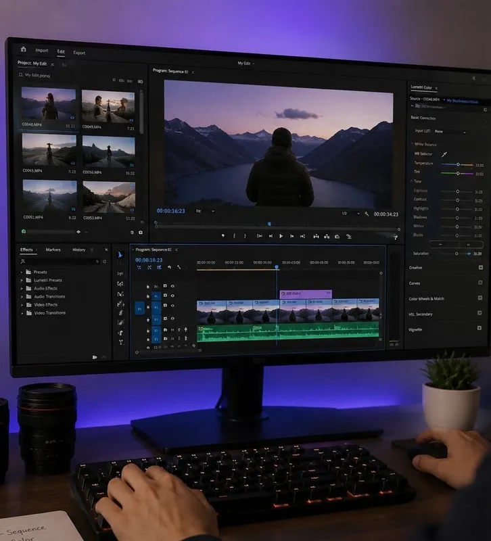Click the Home icon in top bar

24,49
